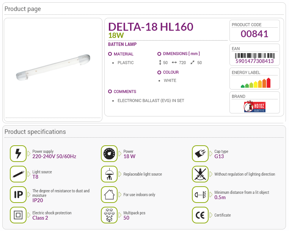Click the DELTA-18 HL160 product title
The height and width of the screenshot is (231, 289).
[x=151, y=27]
